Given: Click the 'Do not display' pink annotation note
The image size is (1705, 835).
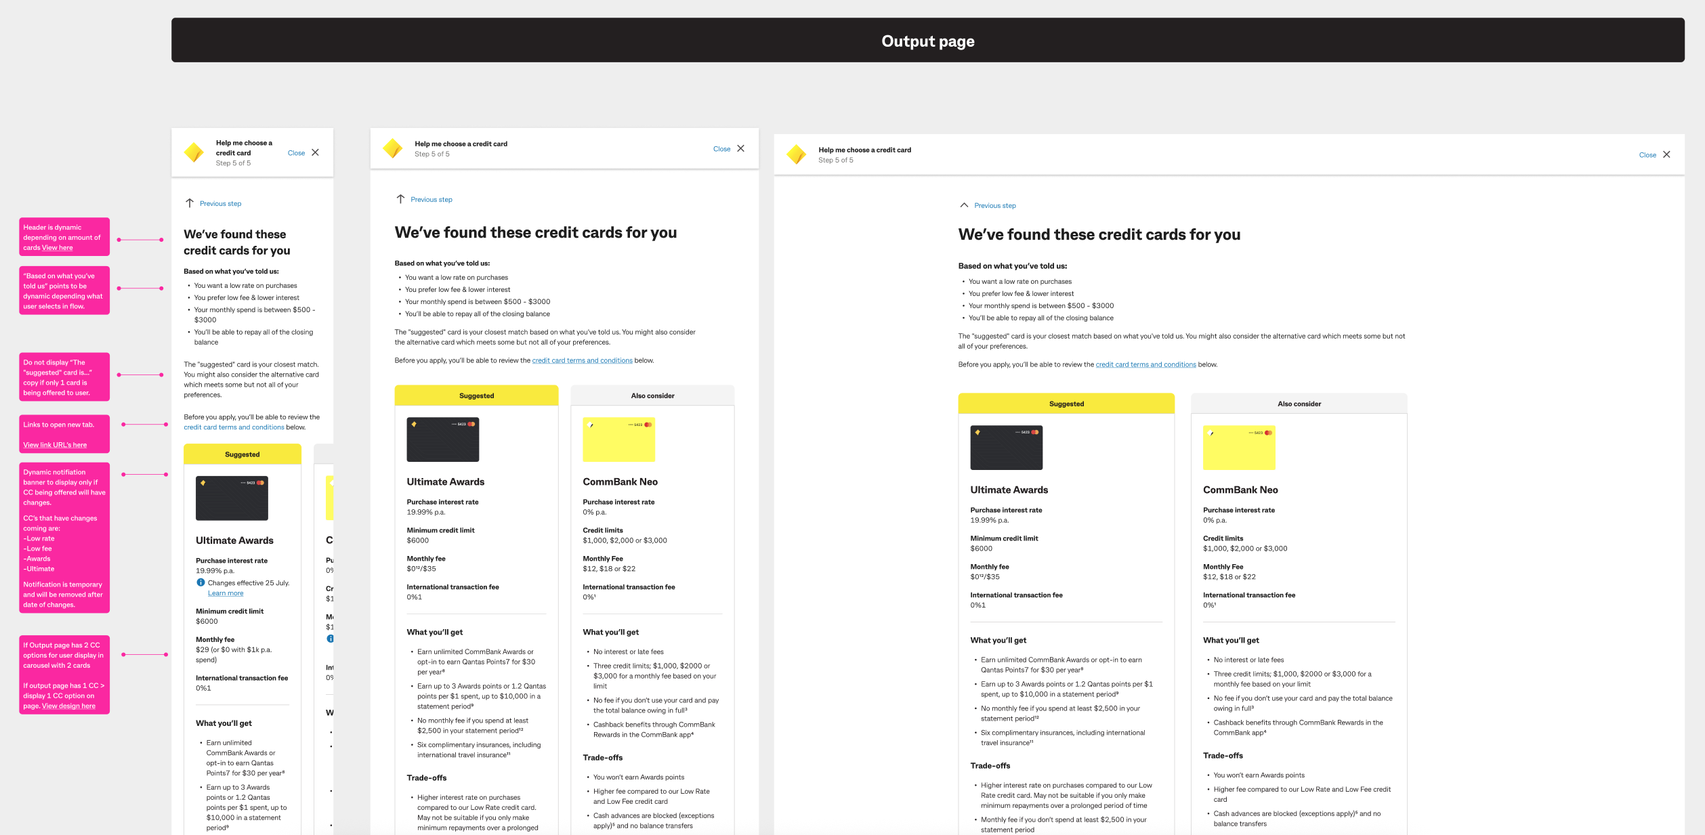Looking at the screenshot, I should (64, 377).
